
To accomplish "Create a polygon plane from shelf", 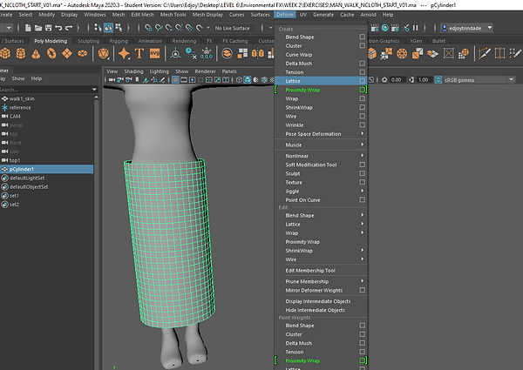I will 67,53.
